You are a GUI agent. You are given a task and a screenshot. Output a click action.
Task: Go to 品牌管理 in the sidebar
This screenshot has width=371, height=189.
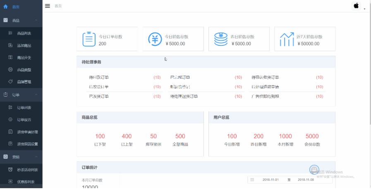coord(24,82)
